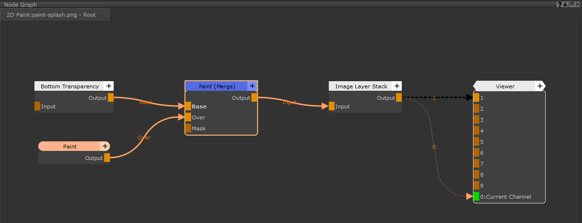The height and width of the screenshot is (223, 582).
Task: Collapse the Node Graph palette with triangle icon
Action: (565, 4)
